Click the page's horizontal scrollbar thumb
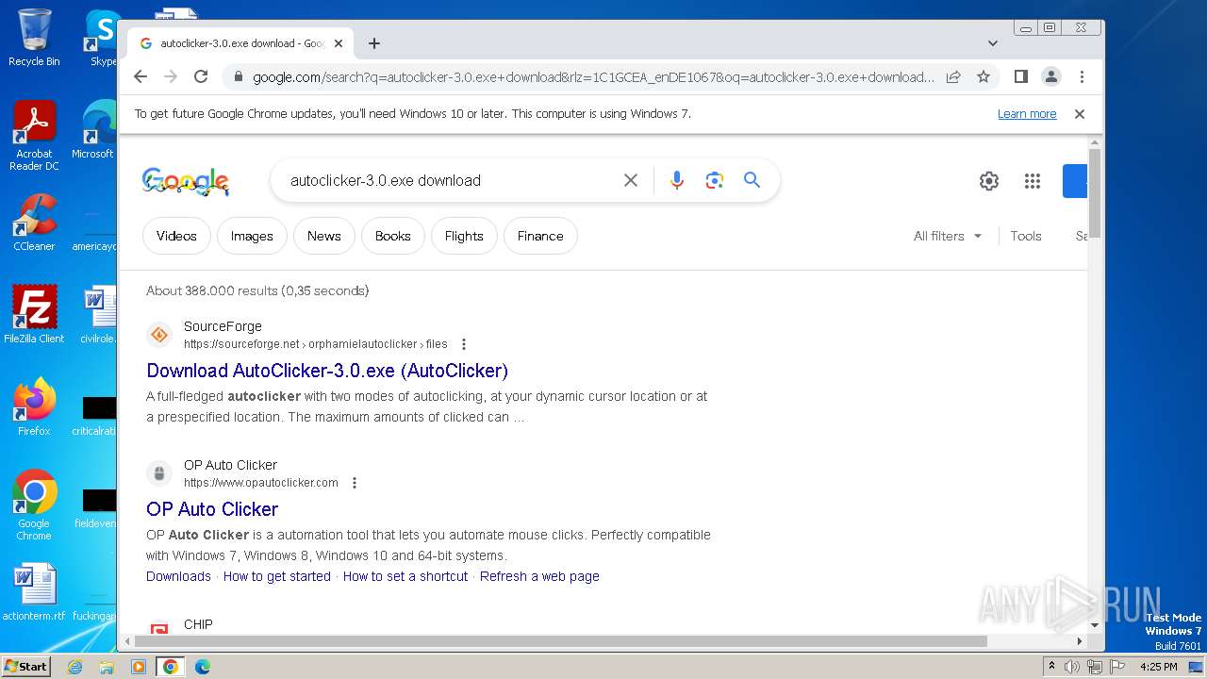Image resolution: width=1207 pixels, height=679 pixels. [560, 641]
